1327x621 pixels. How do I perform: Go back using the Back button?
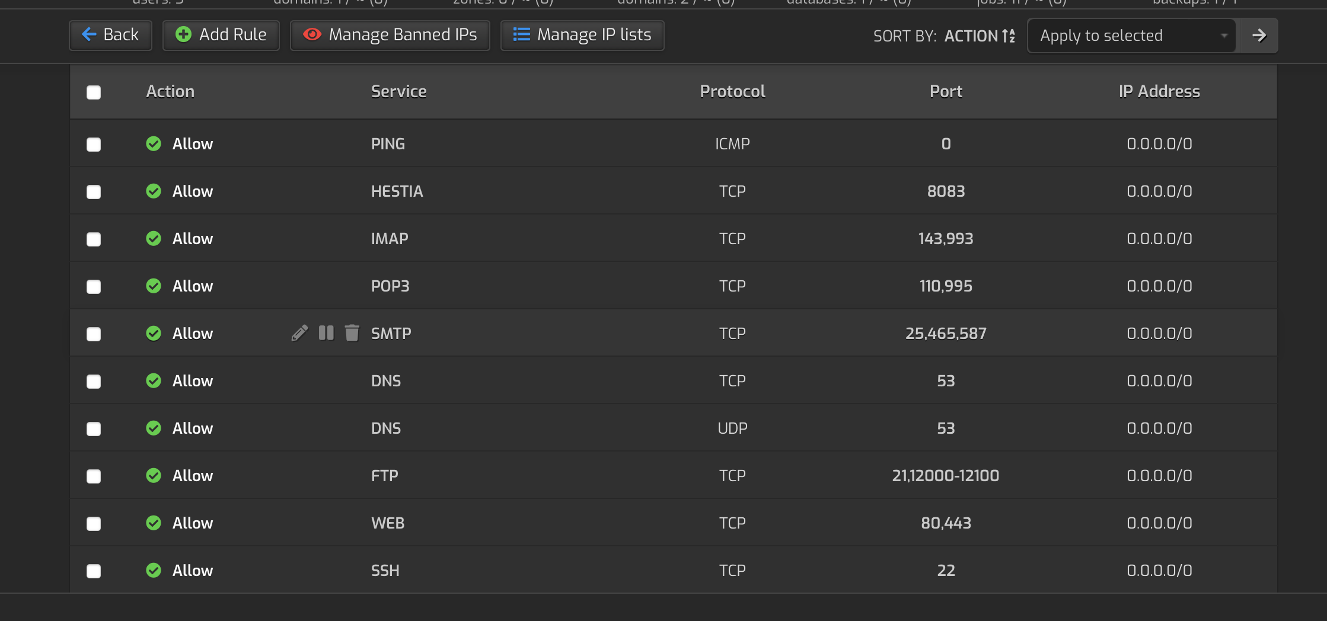point(111,35)
